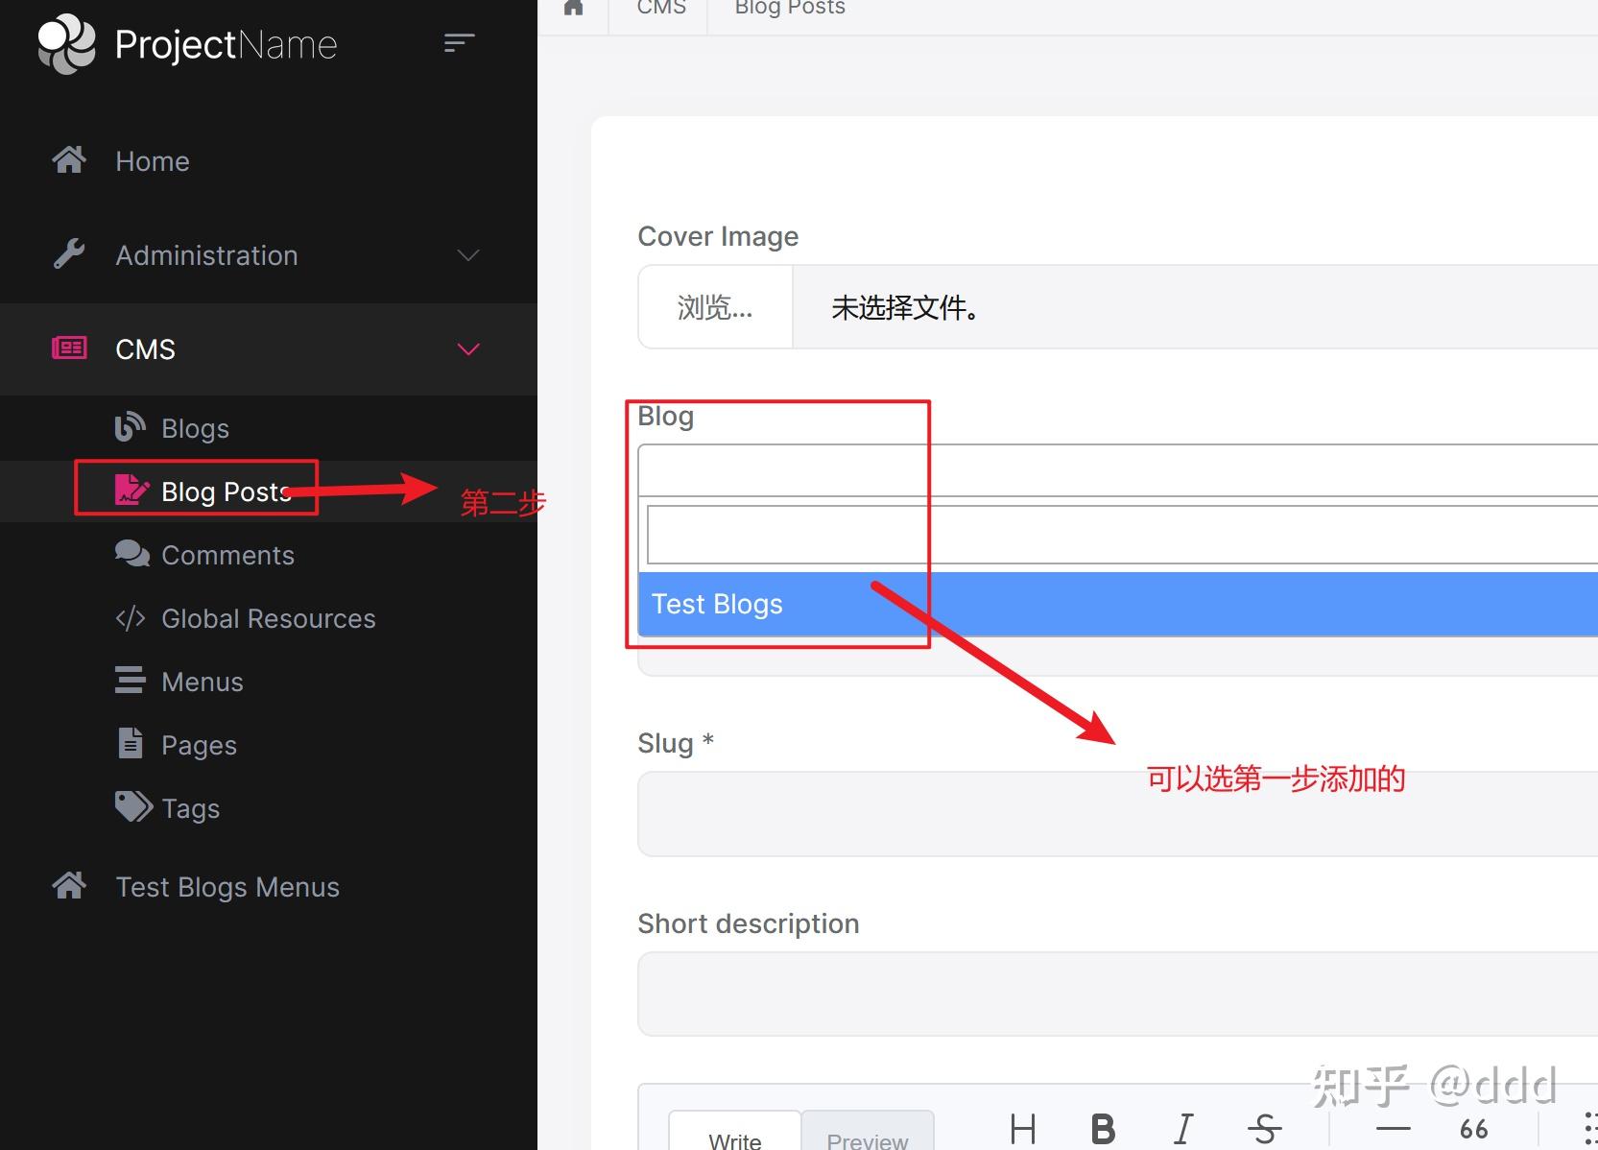The width and height of the screenshot is (1598, 1150).
Task: Click the CMS breadcrumb link
Action: pyautogui.click(x=660, y=7)
